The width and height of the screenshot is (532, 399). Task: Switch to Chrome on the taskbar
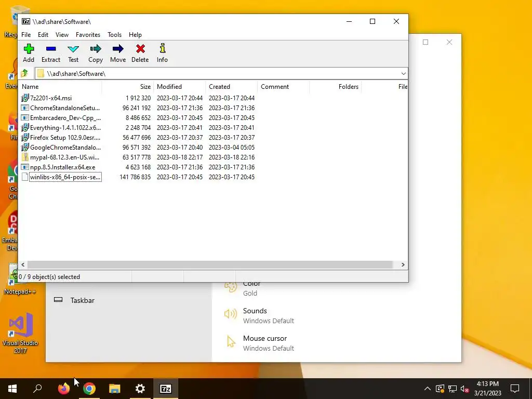(x=89, y=389)
